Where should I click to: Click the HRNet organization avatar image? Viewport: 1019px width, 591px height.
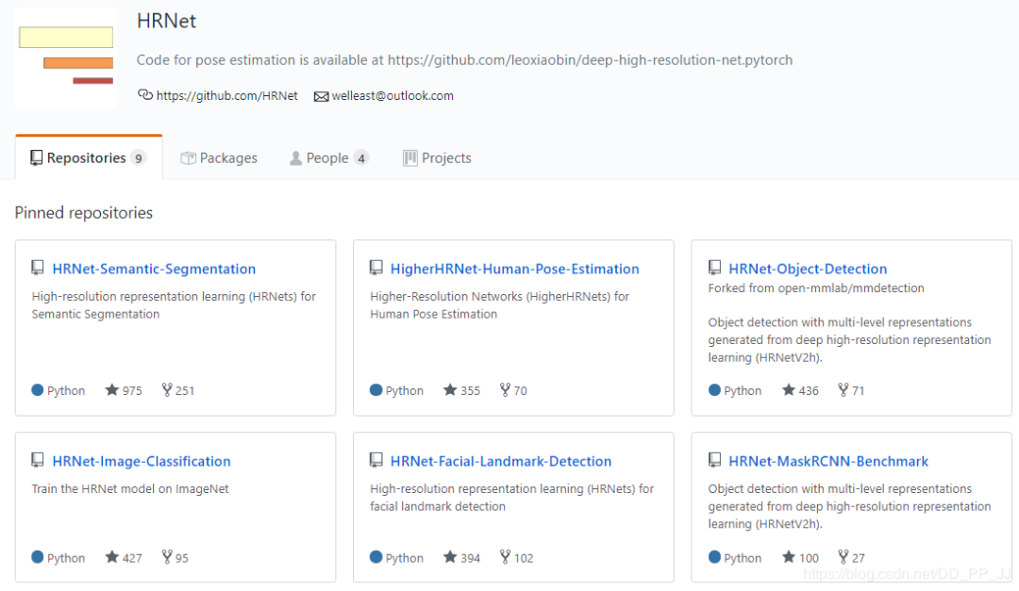pos(66,58)
